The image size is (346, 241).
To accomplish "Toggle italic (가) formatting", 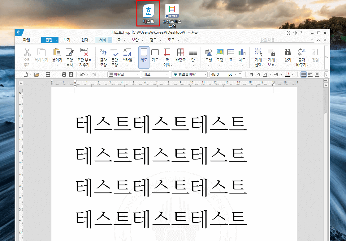I will (x=258, y=74).
